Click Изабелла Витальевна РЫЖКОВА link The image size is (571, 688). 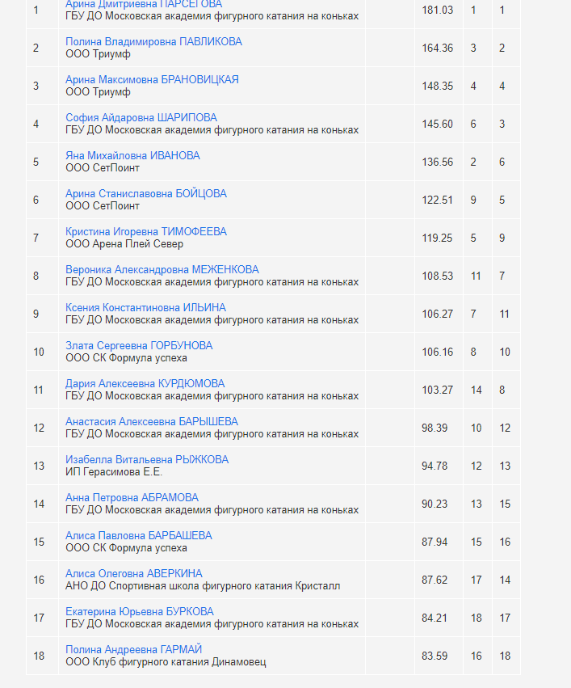(x=147, y=459)
